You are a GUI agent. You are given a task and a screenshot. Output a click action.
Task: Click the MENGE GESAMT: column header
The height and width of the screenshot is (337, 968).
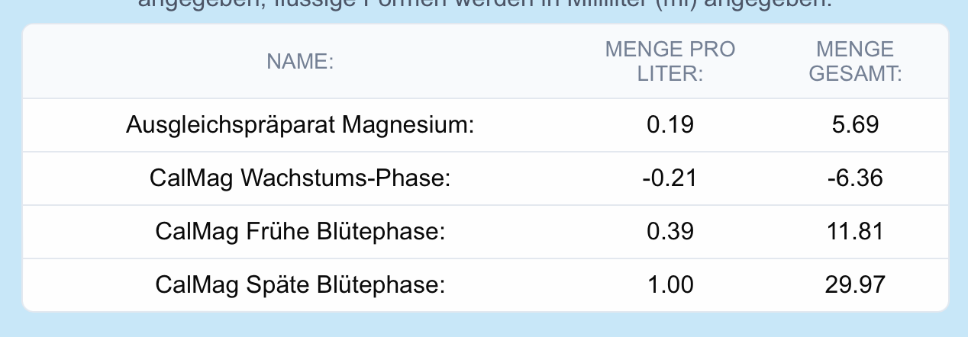(x=855, y=62)
